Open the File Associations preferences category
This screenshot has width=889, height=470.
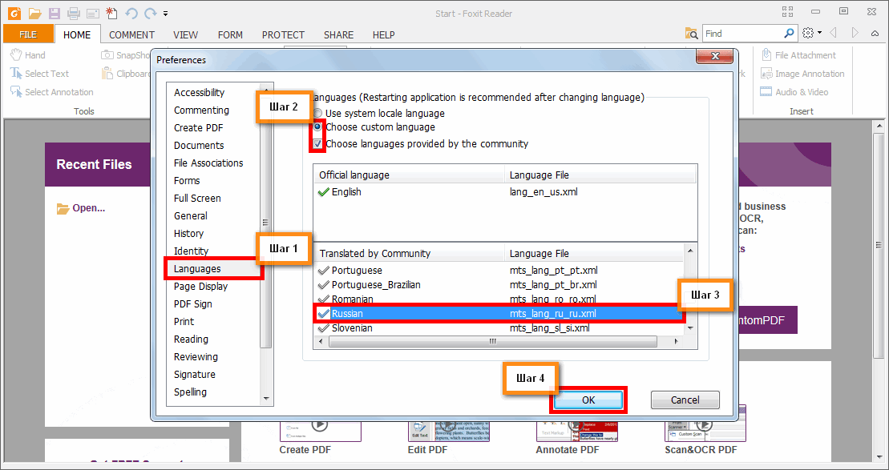208,163
